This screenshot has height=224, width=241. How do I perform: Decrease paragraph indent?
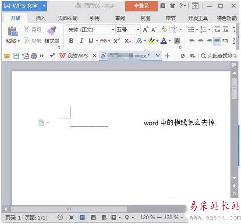click(217, 29)
